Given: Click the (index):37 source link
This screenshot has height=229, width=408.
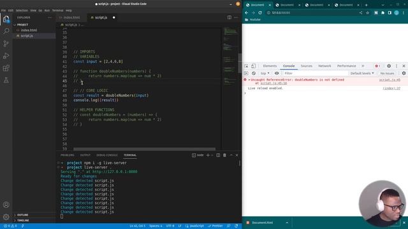Looking at the screenshot, I should (391, 88).
